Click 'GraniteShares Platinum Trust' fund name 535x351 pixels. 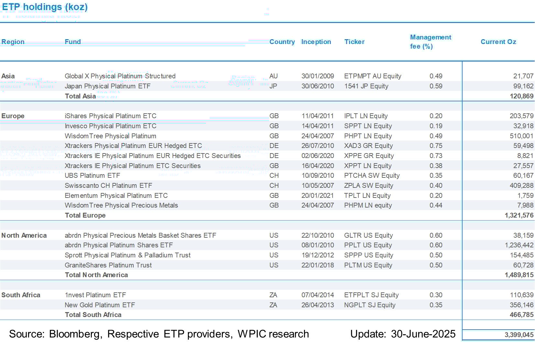click(x=108, y=265)
